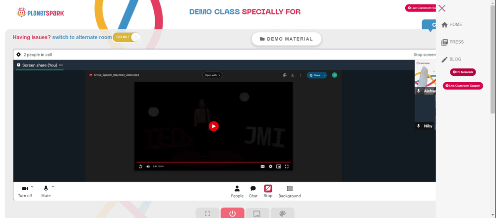Expand microphone options chevron
The height and width of the screenshot is (218, 496).
[53, 187]
